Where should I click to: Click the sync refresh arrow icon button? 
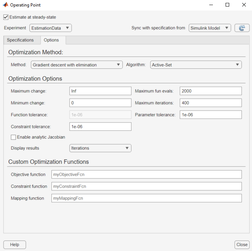(242, 28)
